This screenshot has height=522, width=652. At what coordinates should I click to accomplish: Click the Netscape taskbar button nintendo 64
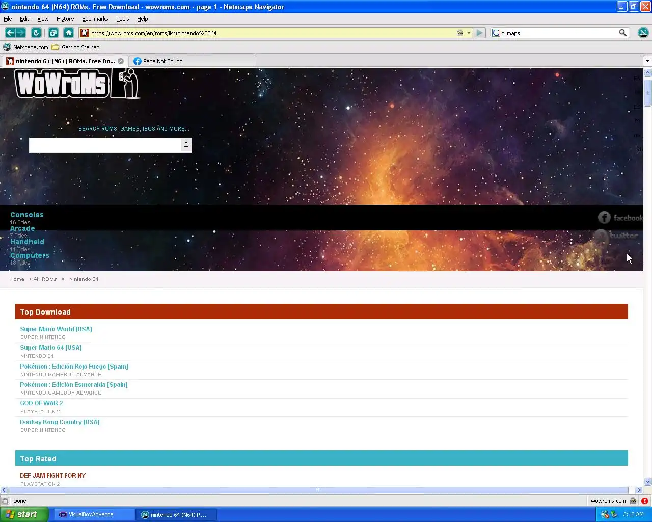[176, 514]
